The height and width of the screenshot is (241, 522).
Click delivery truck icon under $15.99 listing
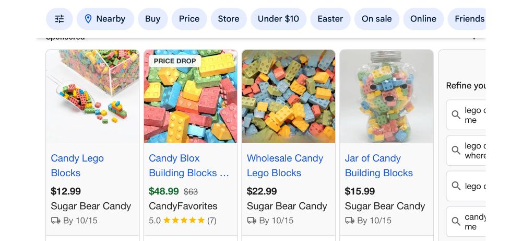tap(350, 221)
